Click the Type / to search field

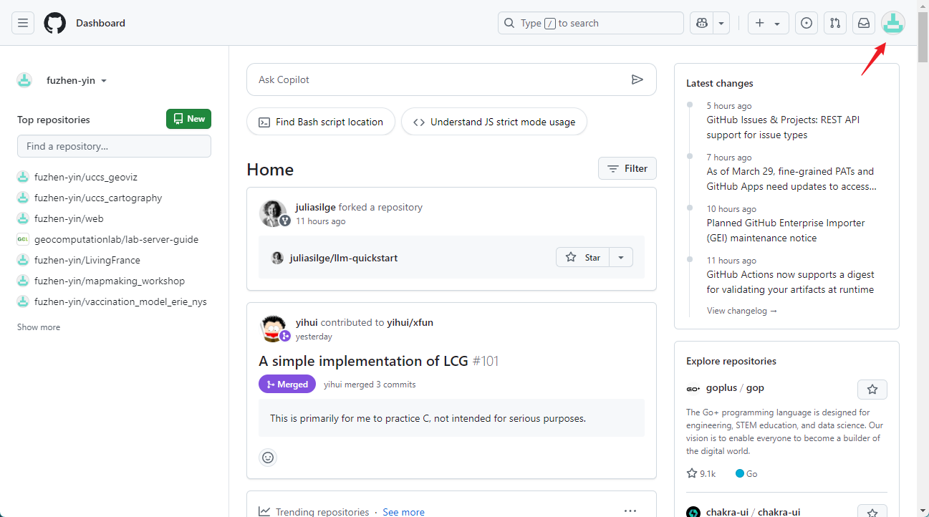coord(591,23)
